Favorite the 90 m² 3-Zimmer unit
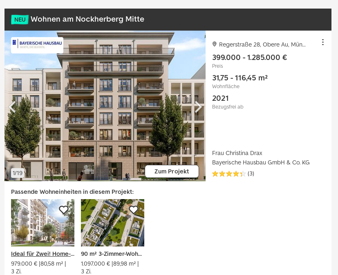Image resolution: width=338 pixels, height=275 pixels. 134,210
